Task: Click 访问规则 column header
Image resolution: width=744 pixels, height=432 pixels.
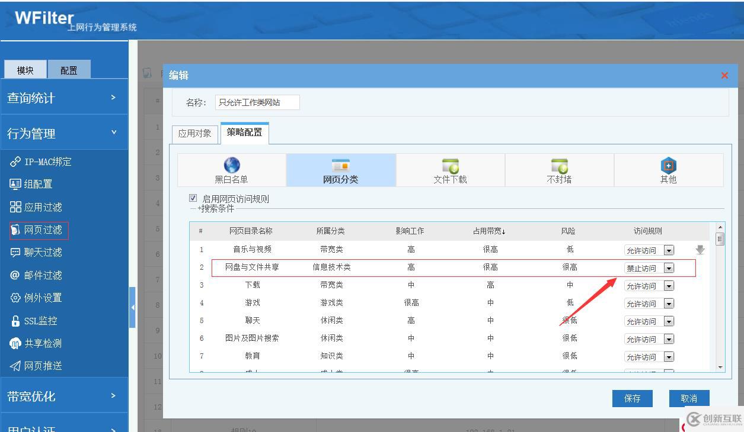Action: pyautogui.click(x=647, y=231)
